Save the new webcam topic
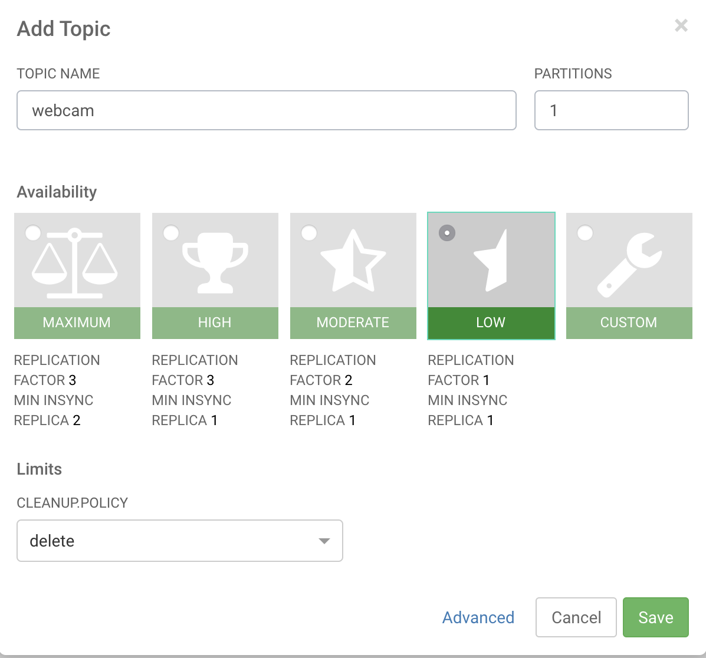Image resolution: width=706 pixels, height=658 pixels. point(656,617)
